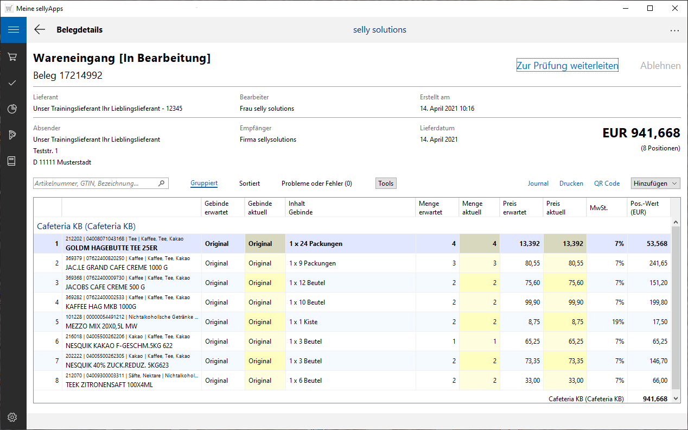Open the three-dots more options menu
Image resolution: width=688 pixels, height=430 pixels.
tap(674, 30)
